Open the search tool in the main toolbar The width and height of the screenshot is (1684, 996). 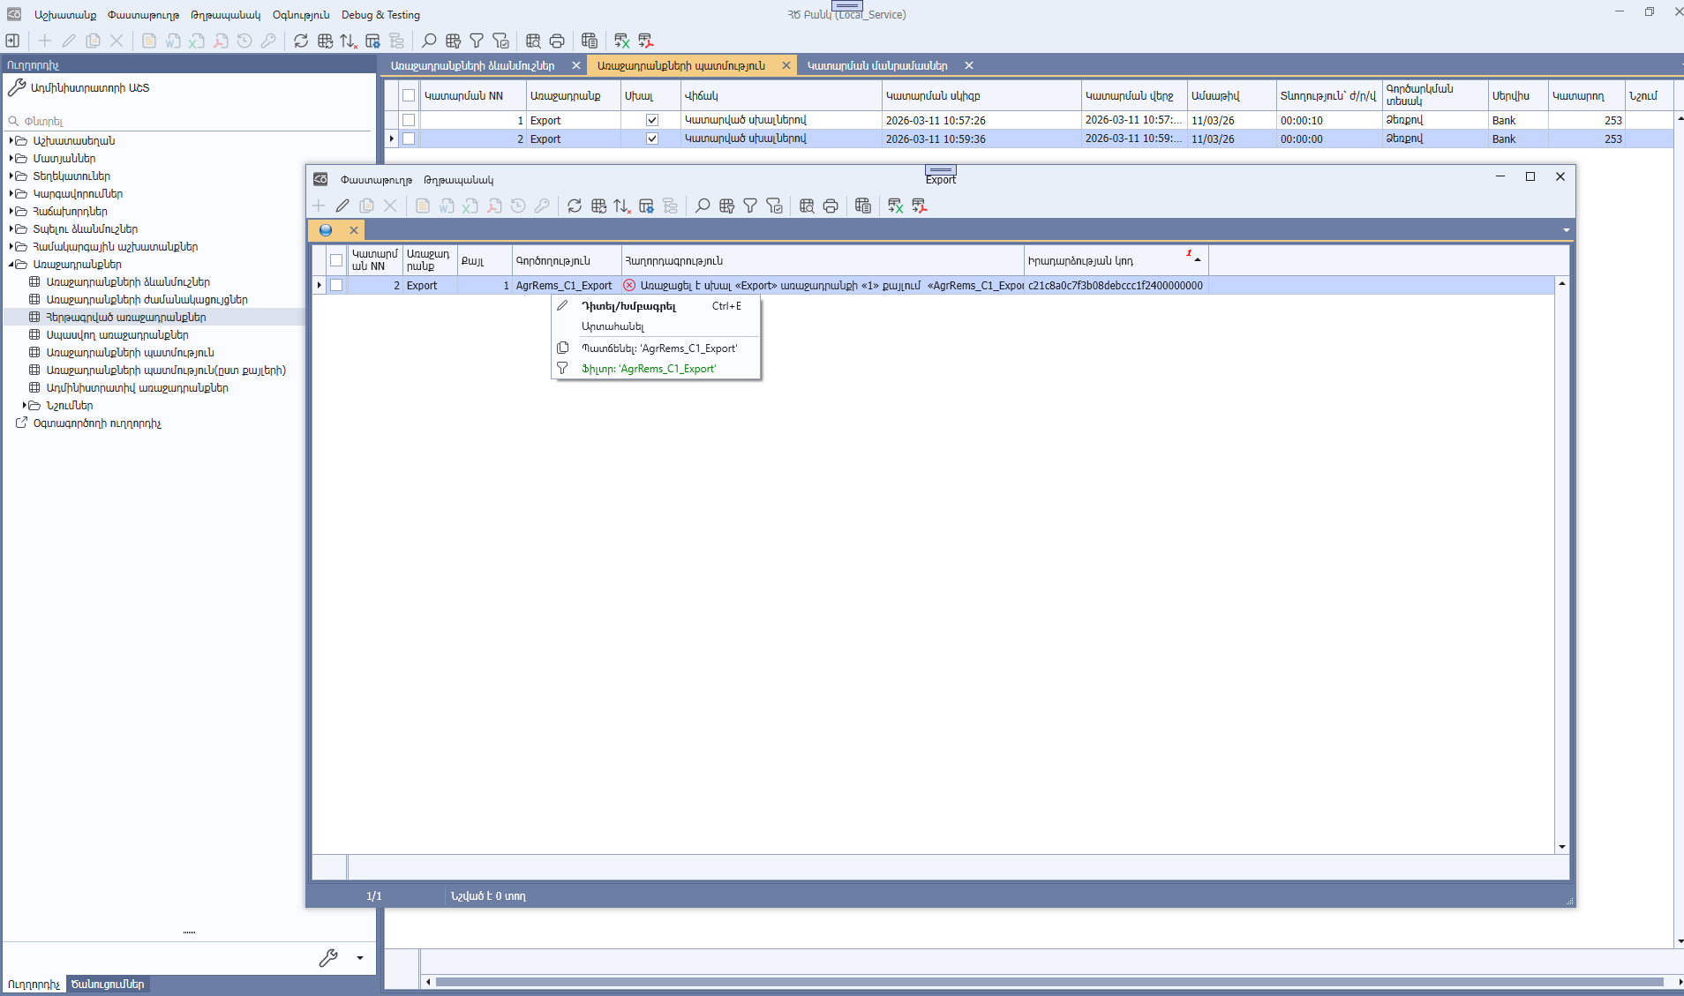(x=428, y=41)
